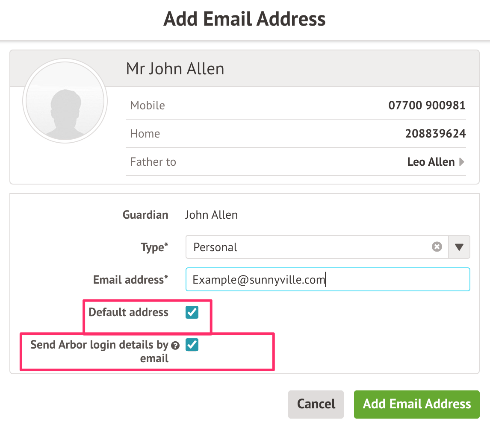
Task: Select the Home number 208839624
Action: (x=435, y=134)
